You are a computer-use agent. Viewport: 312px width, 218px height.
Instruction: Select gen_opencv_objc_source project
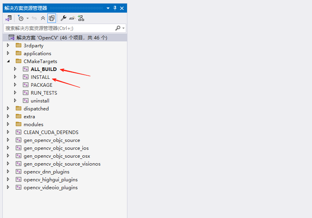(x=52, y=140)
